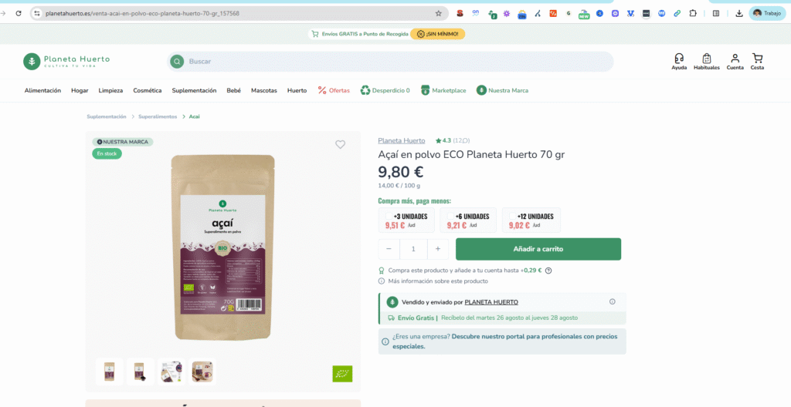Bookmark this page with the star icon

coord(439,13)
